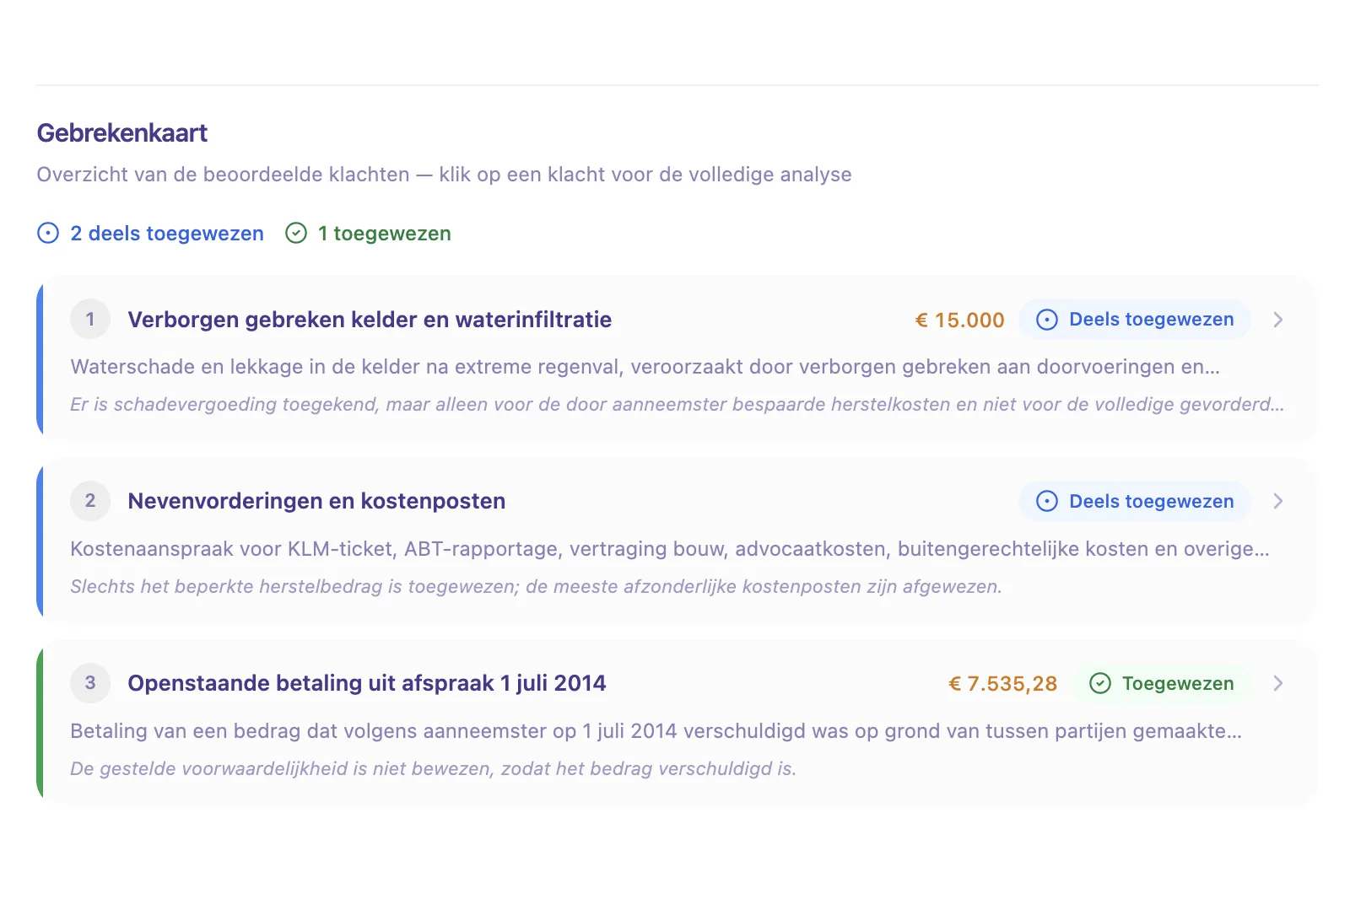
Task: Open "Verborgen gebreken kelder en waterinfiltratie" title
Action: (x=370, y=320)
